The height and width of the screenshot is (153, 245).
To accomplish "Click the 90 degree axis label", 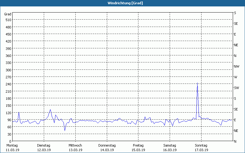I will 9,120.
